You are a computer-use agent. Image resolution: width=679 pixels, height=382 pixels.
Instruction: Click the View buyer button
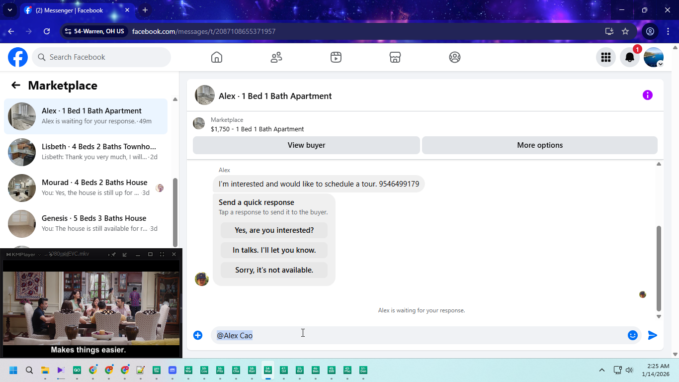[306, 145]
